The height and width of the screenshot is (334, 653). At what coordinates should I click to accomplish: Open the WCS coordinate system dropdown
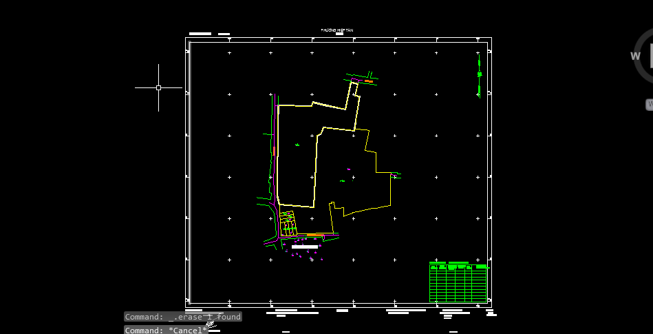click(x=649, y=105)
